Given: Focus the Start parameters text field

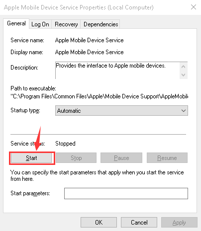Looking at the screenshot, I should click(126, 193).
